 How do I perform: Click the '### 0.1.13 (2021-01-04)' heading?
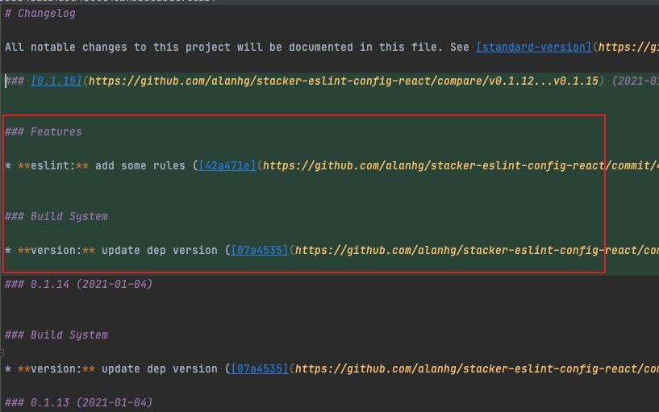click(78, 403)
